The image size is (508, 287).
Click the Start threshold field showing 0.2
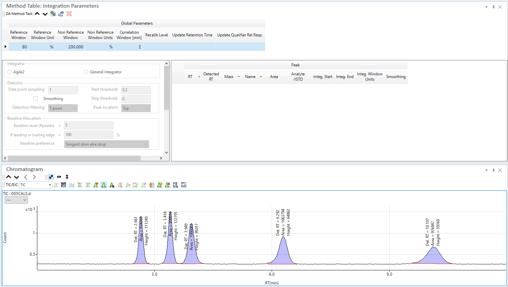[136, 90]
